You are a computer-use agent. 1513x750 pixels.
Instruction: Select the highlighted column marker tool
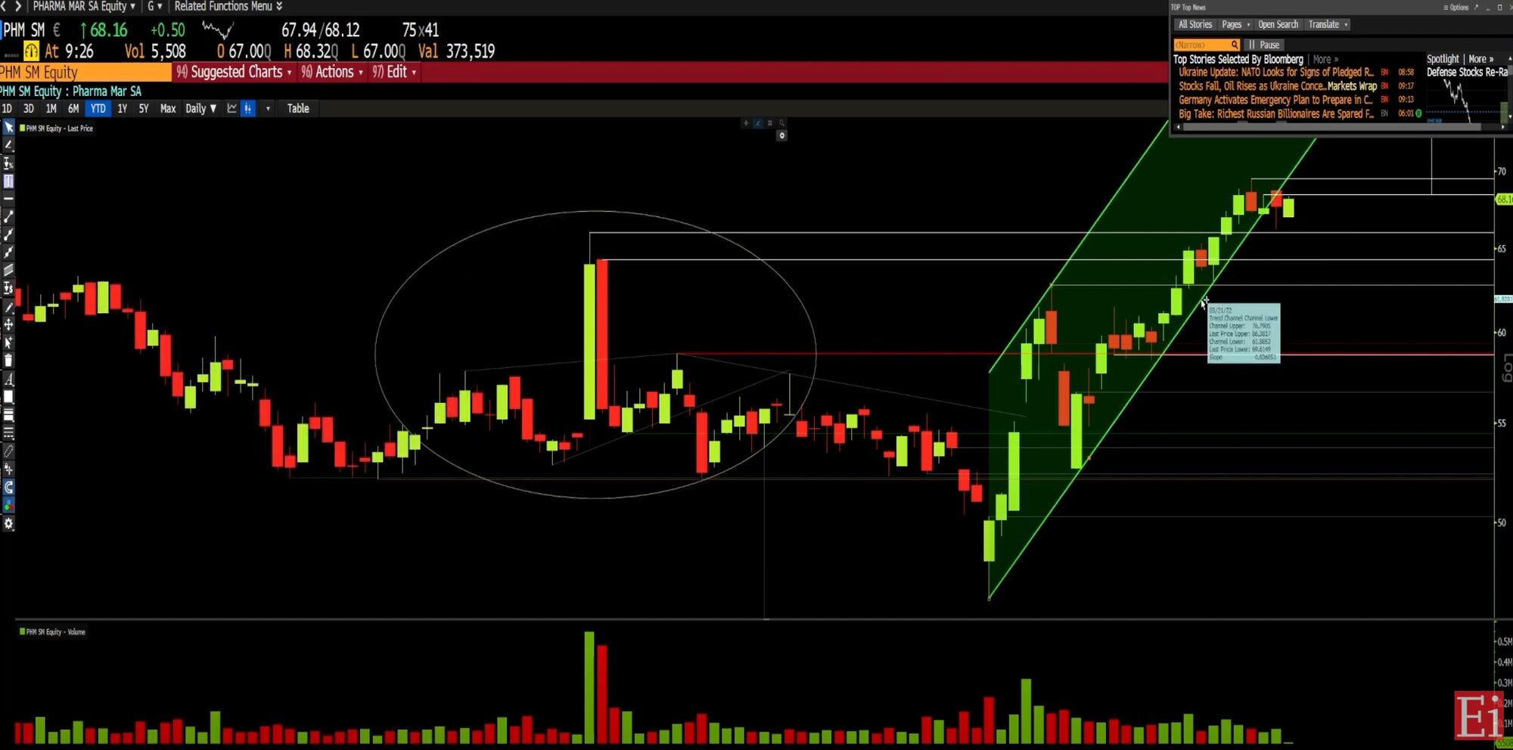[8, 181]
